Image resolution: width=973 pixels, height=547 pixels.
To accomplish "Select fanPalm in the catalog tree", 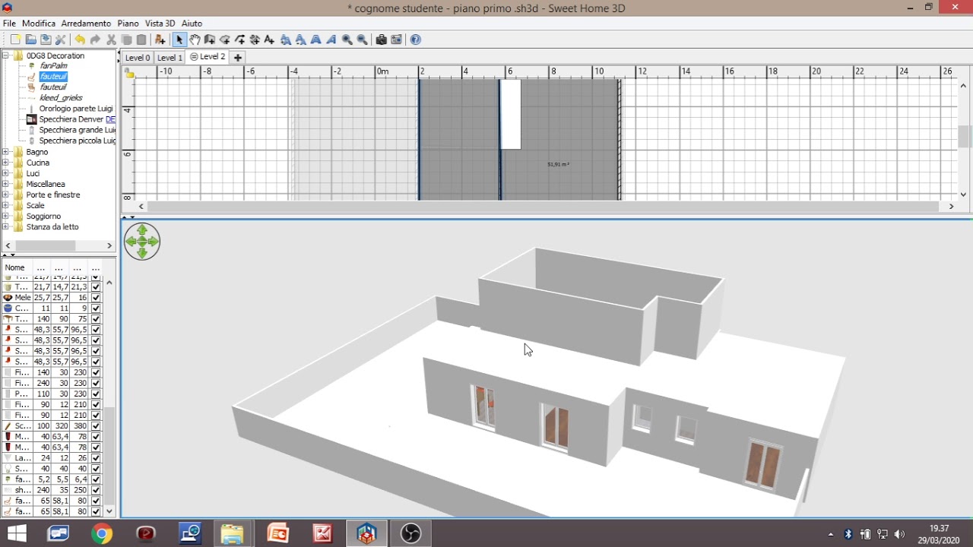I will 54,66.
